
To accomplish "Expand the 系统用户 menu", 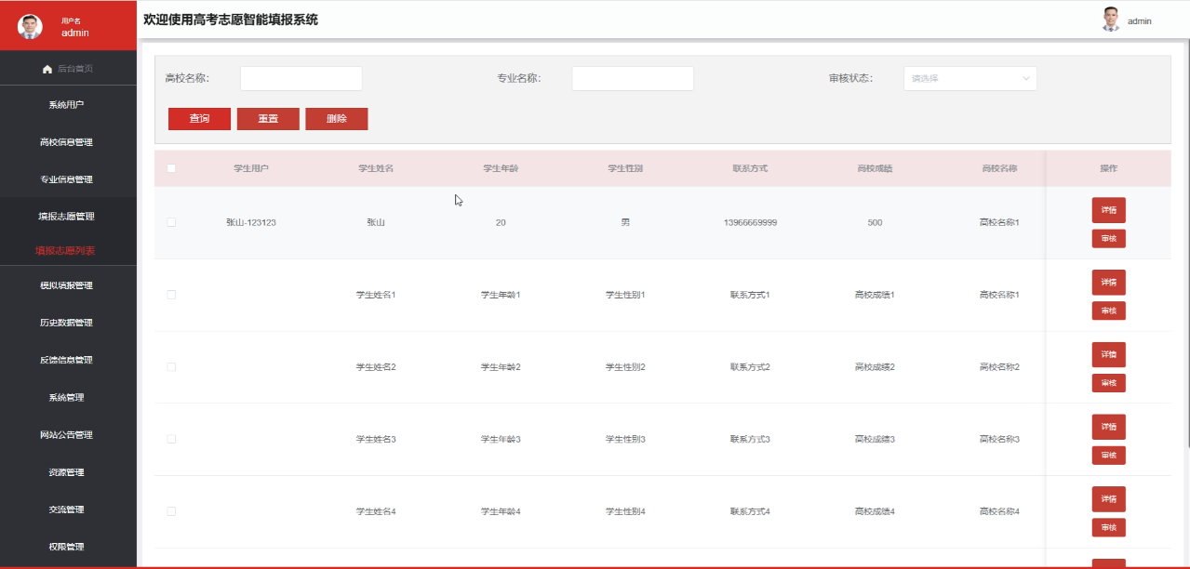I will coord(68,105).
